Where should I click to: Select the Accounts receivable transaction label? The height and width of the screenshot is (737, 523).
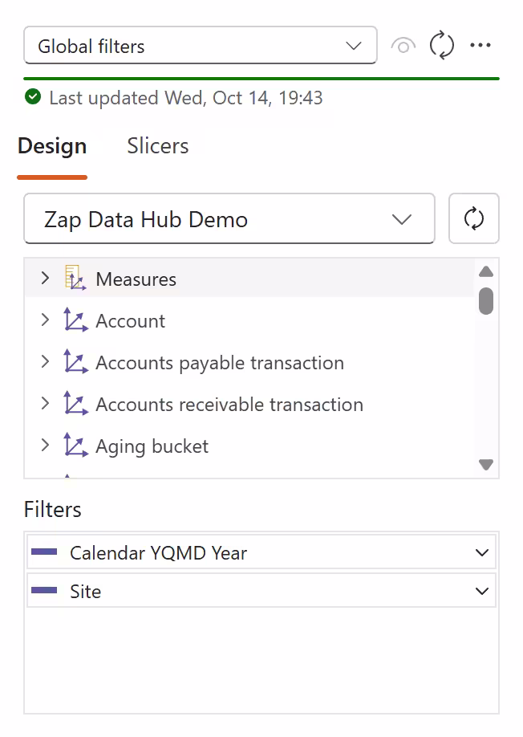coord(229,405)
